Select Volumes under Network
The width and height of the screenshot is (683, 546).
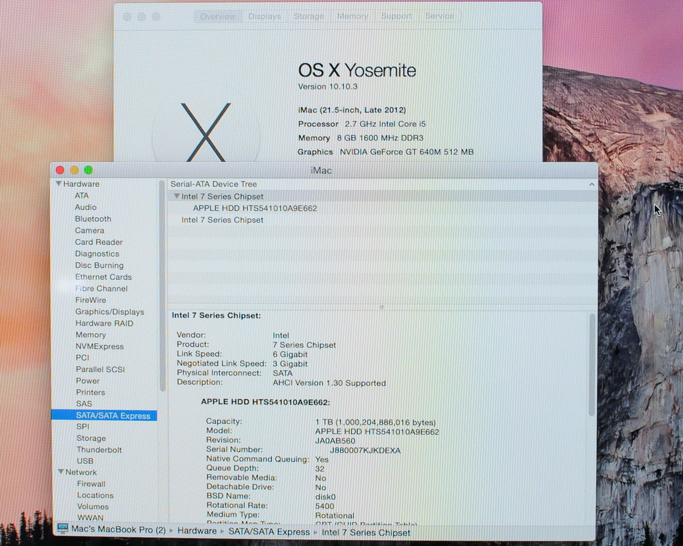[x=93, y=506]
